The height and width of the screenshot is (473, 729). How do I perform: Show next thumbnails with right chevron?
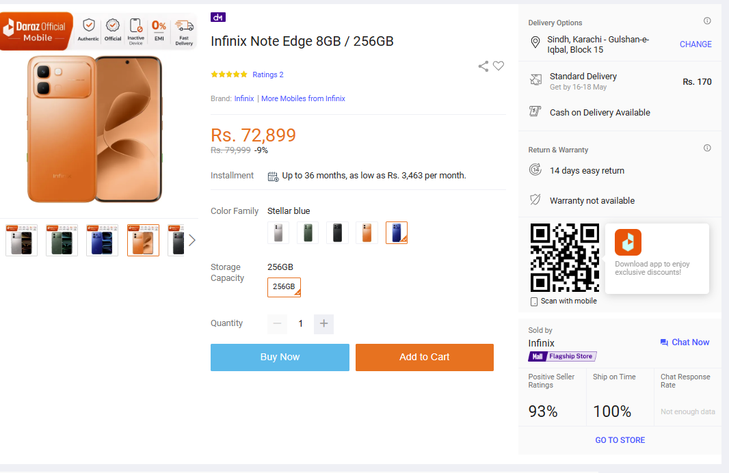coord(192,240)
